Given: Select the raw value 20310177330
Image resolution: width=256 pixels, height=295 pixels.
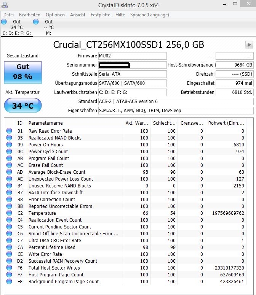Looking at the screenshot, I should click(x=229, y=268).
